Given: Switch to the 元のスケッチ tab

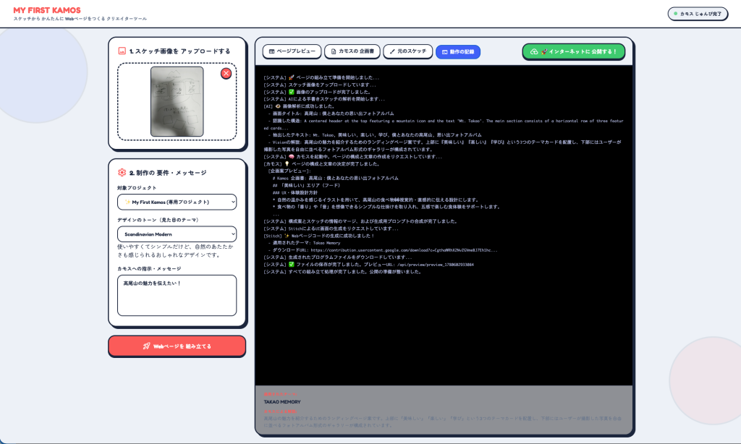Looking at the screenshot, I should coord(408,51).
